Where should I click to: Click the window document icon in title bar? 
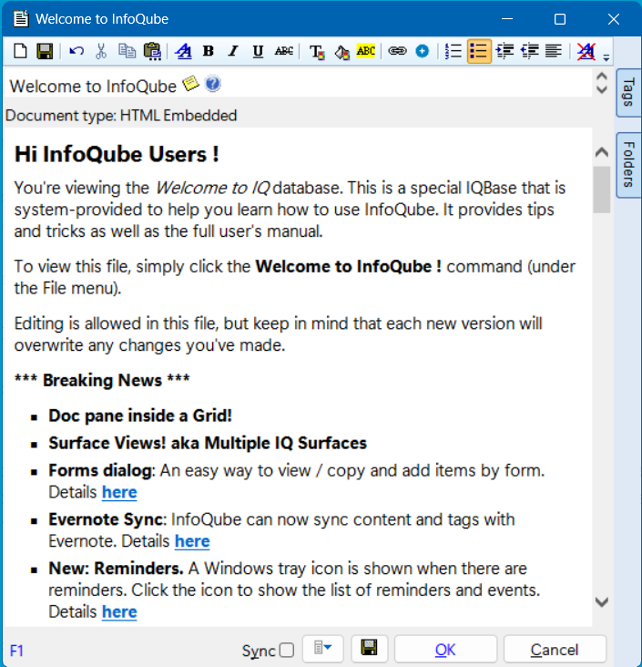[20, 19]
